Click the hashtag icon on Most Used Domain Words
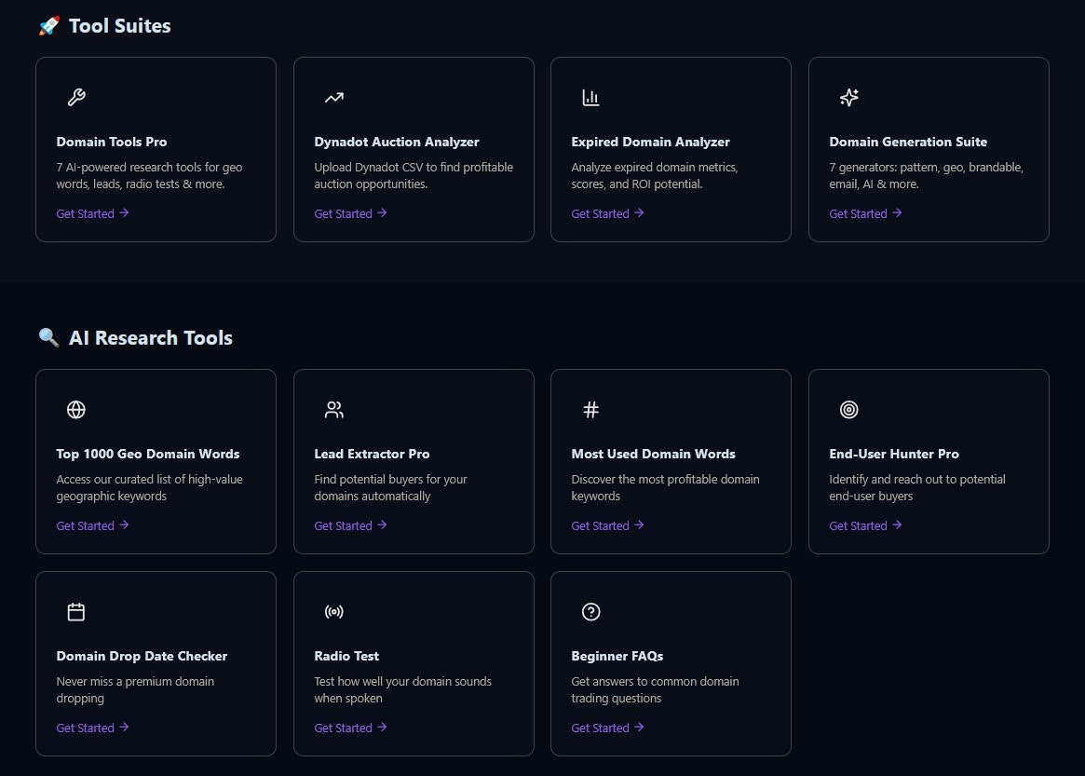 (590, 409)
